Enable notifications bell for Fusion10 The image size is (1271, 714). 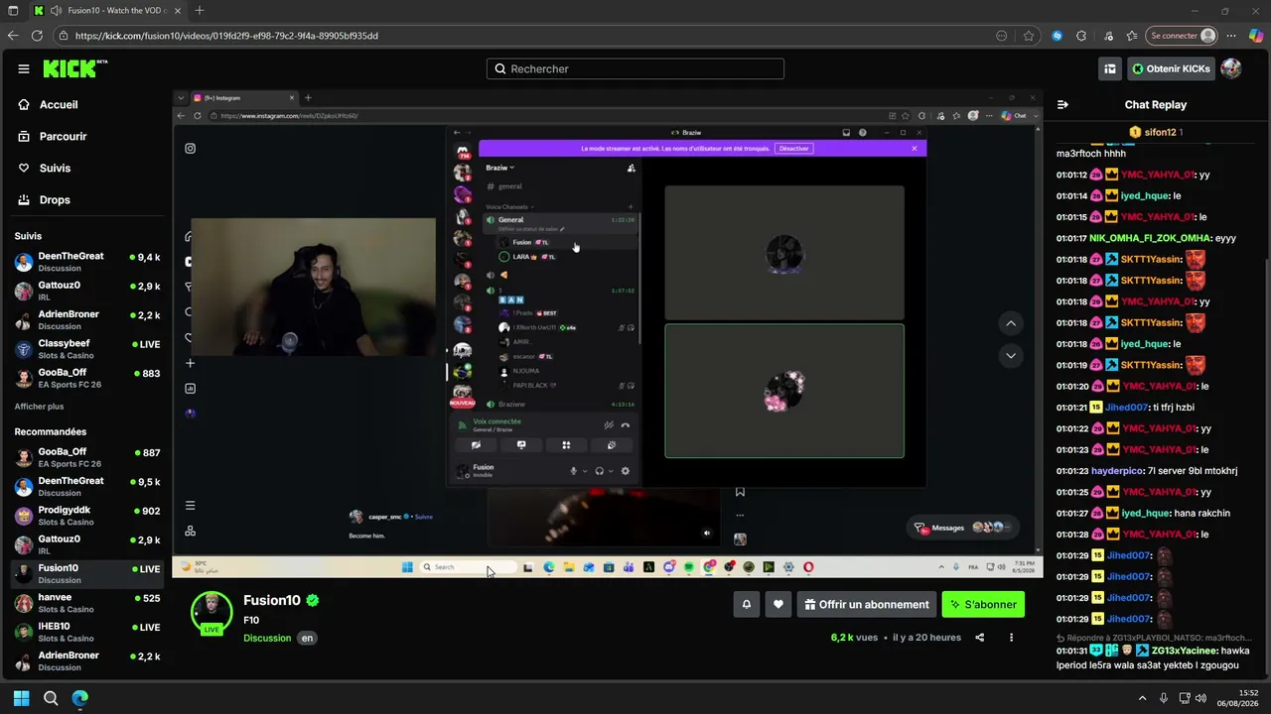click(x=747, y=604)
